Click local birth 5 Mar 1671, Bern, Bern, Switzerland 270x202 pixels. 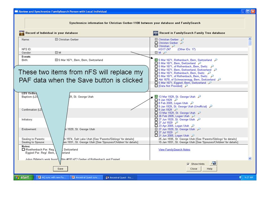81,60
